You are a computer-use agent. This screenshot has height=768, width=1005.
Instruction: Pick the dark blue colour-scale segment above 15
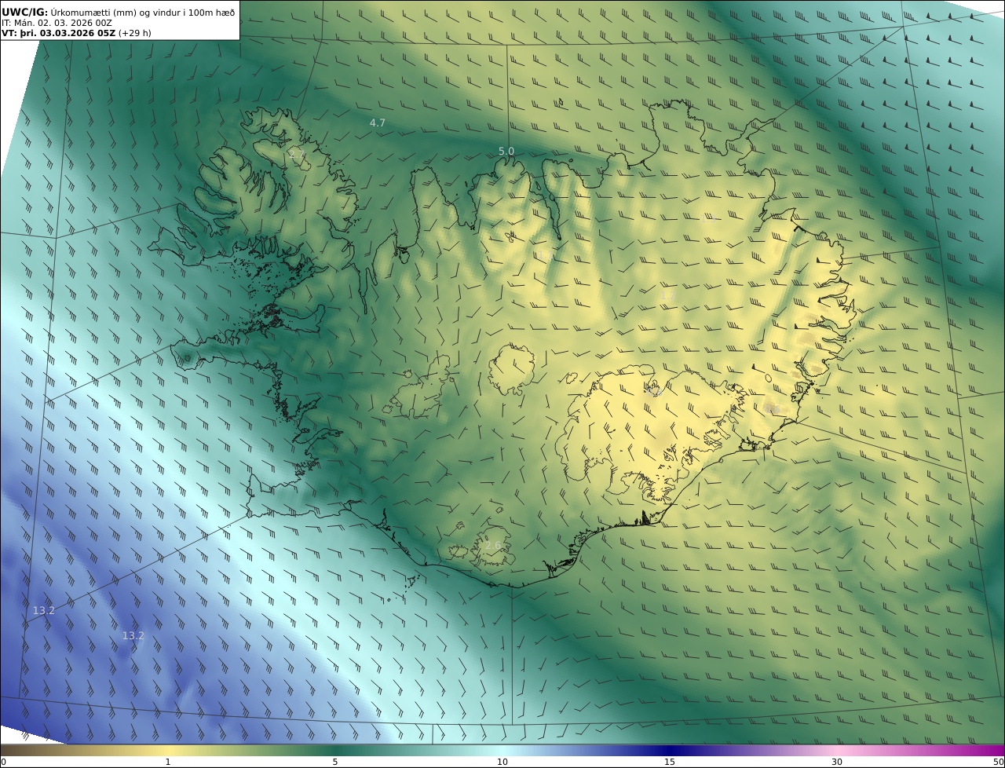click(670, 750)
